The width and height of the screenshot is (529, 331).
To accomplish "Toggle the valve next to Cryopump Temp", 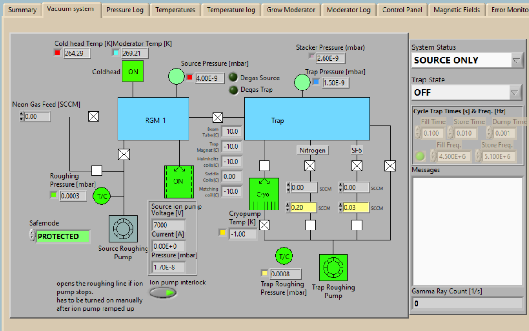I will point(264,225).
